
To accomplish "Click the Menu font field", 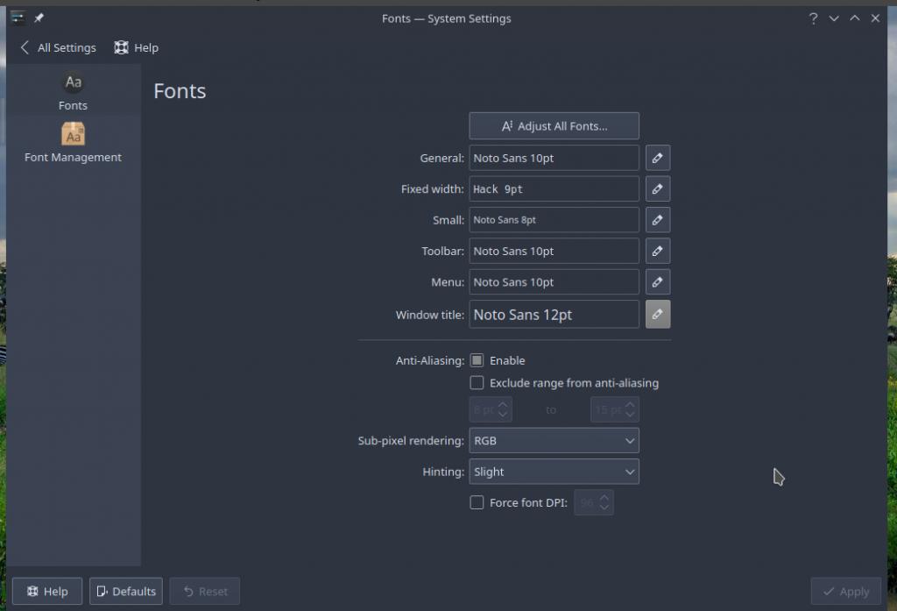I will tap(554, 281).
